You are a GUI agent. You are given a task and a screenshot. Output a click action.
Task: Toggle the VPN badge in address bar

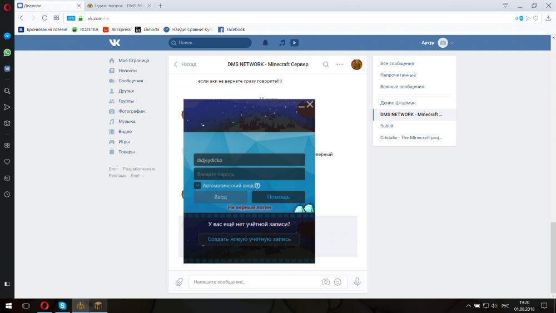(71, 18)
